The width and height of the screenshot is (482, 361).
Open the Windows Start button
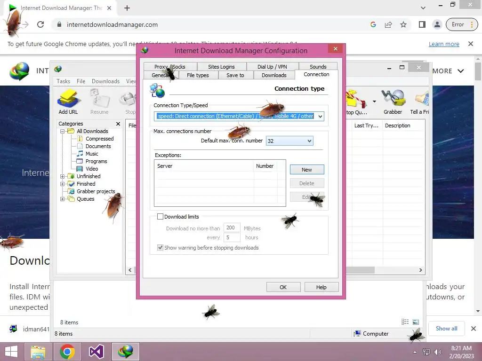(11, 352)
